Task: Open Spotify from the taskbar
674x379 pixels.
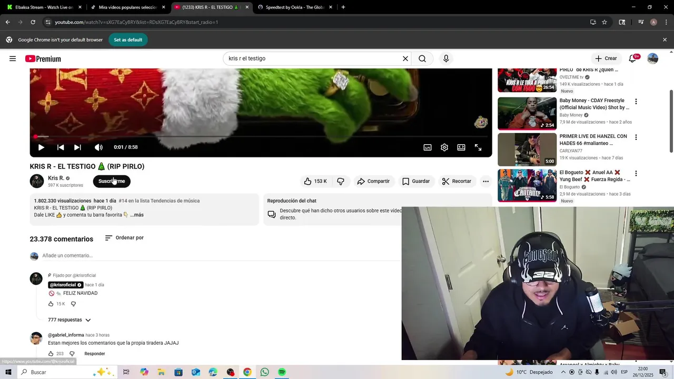Action: coord(282,372)
